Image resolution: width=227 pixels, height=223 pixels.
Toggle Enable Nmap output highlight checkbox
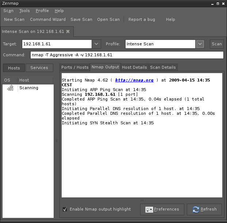pyautogui.click(x=65, y=209)
